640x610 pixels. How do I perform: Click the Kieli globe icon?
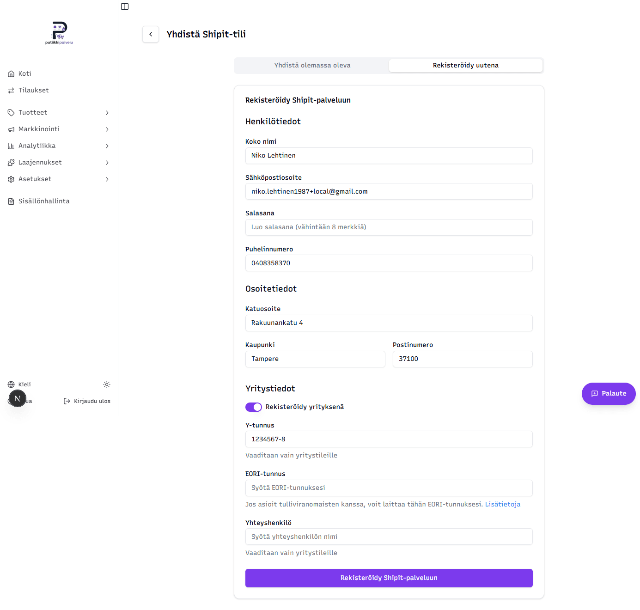(x=11, y=384)
